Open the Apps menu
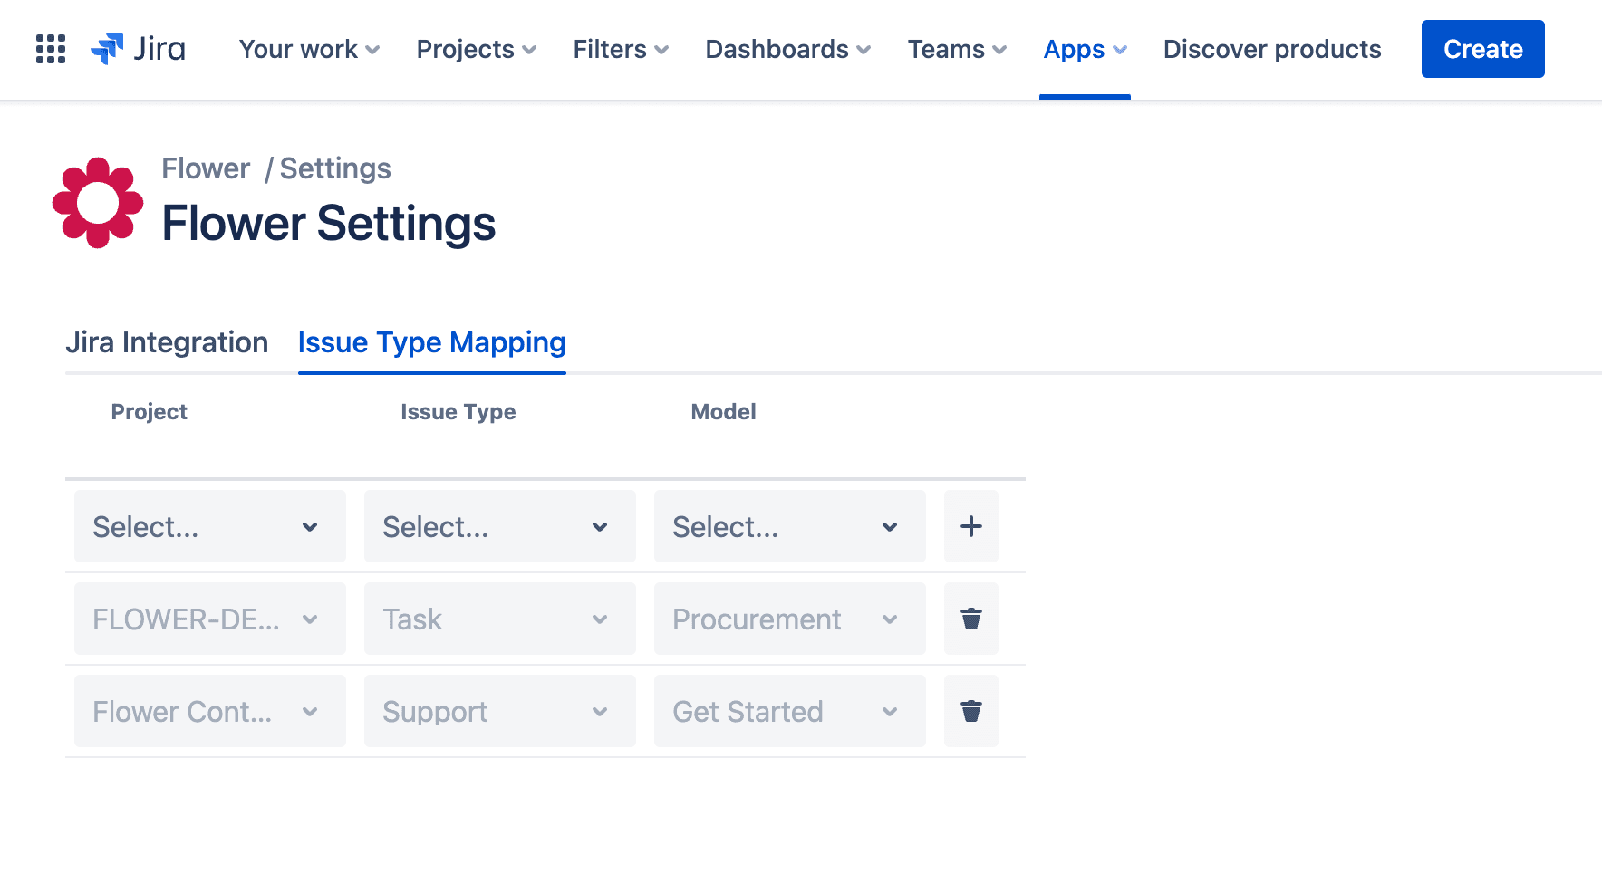The width and height of the screenshot is (1602, 893). click(1085, 49)
